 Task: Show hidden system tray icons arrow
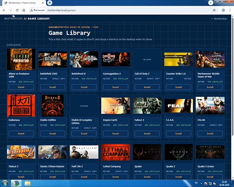click(x=201, y=183)
